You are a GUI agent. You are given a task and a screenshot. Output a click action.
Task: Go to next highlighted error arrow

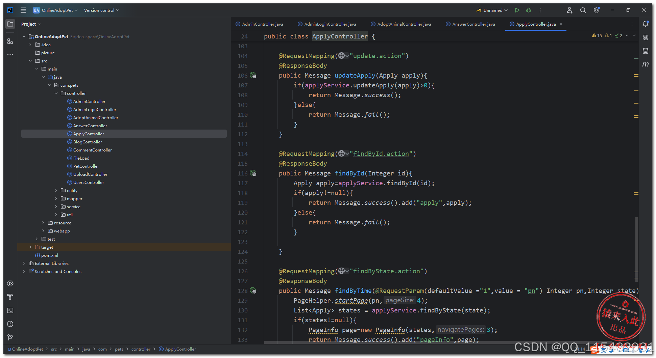pyautogui.click(x=634, y=35)
